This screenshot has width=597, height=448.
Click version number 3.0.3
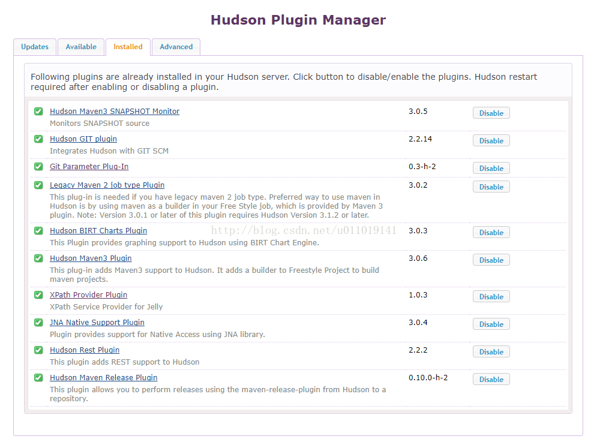[418, 231]
